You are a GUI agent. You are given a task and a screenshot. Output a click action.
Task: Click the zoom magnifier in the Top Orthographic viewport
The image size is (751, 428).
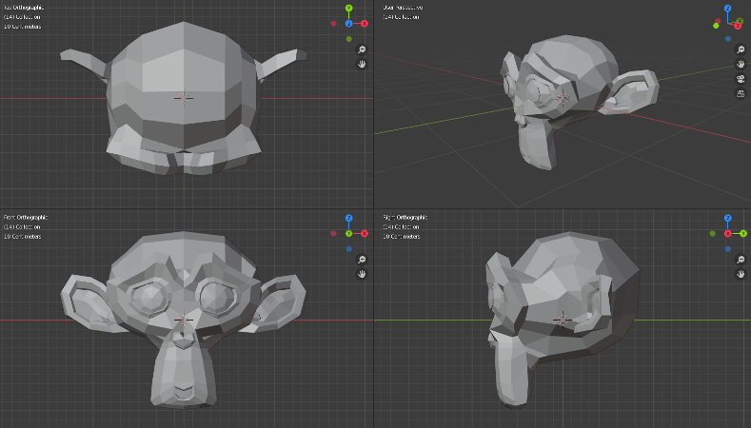(362, 49)
